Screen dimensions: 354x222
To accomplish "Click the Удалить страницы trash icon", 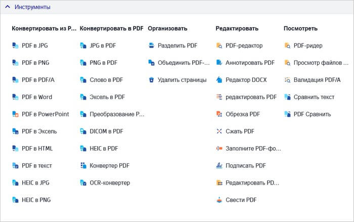I will (x=151, y=80).
